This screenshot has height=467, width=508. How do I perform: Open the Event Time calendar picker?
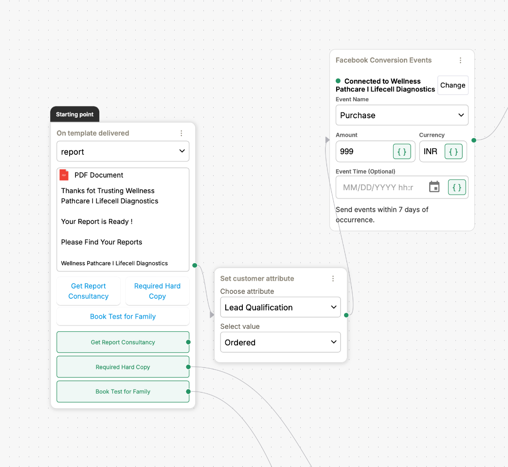point(434,187)
